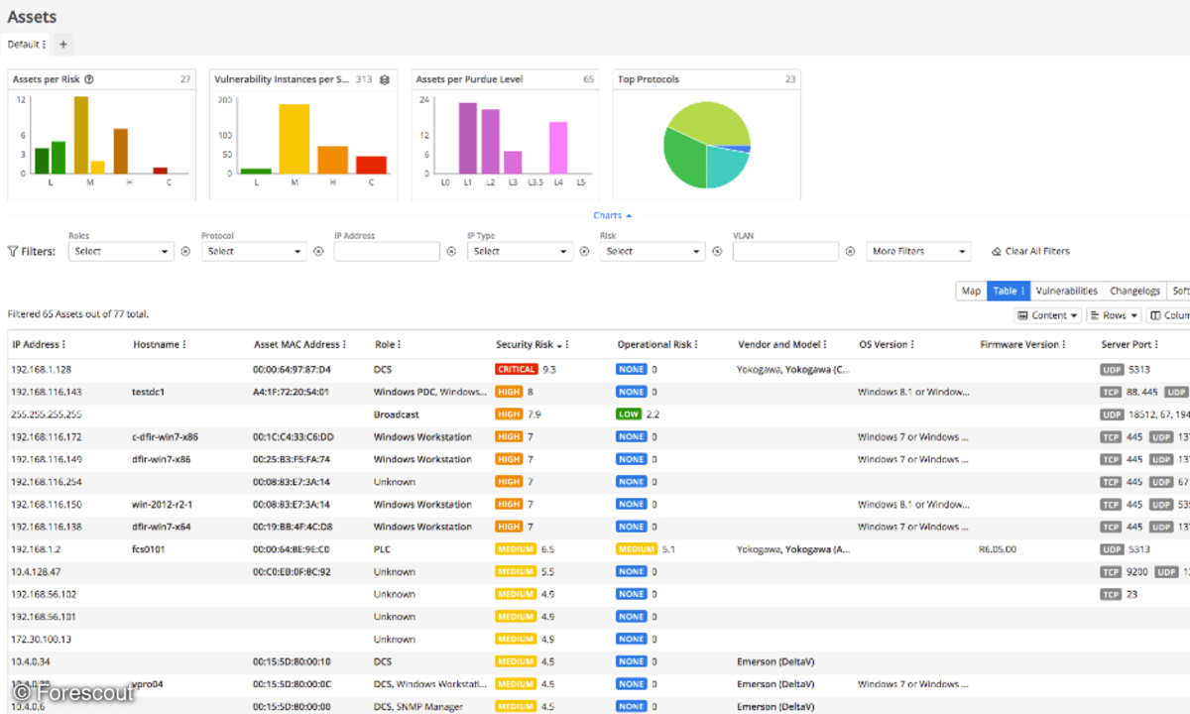This screenshot has height=714, width=1190.
Task: Open the IP Address column options menu
Action: pos(64,345)
